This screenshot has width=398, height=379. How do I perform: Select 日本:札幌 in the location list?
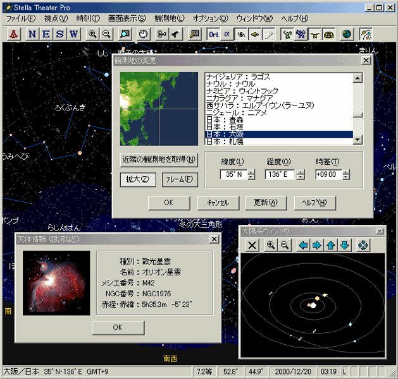[x=278, y=141]
